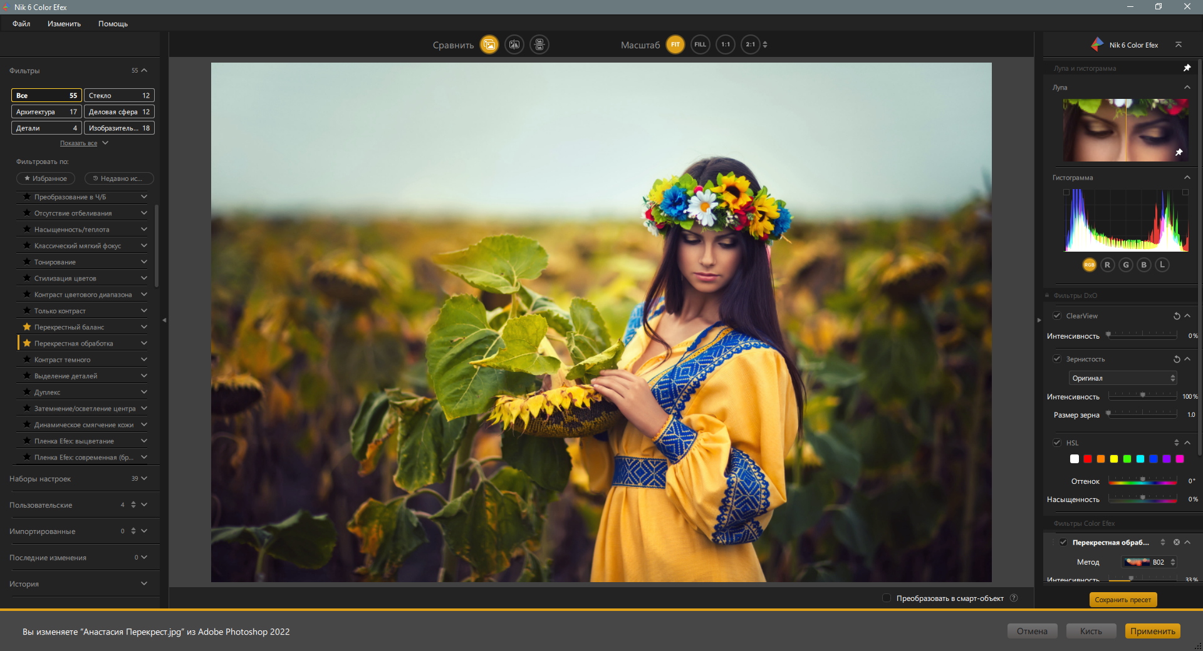Click Применить button
This screenshot has width=1203, height=651.
click(1152, 631)
